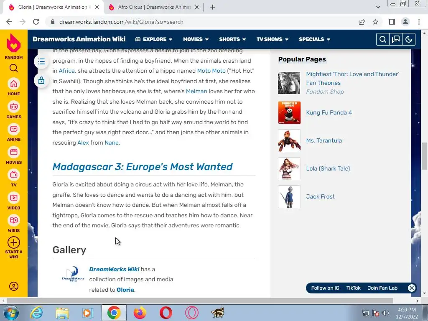Open the bold Gloria gallery link
This screenshot has width=428, height=321.
click(x=125, y=290)
